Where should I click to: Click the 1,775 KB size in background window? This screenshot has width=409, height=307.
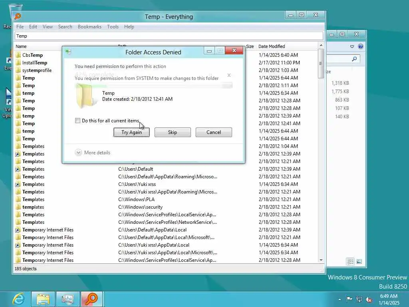pos(340,92)
